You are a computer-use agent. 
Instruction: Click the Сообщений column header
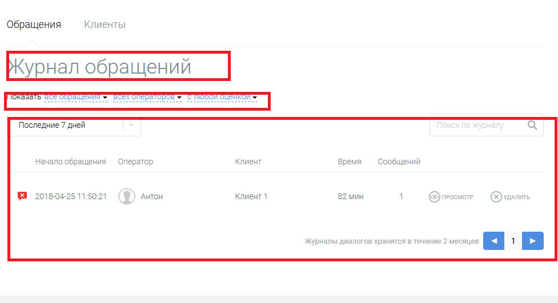399,161
